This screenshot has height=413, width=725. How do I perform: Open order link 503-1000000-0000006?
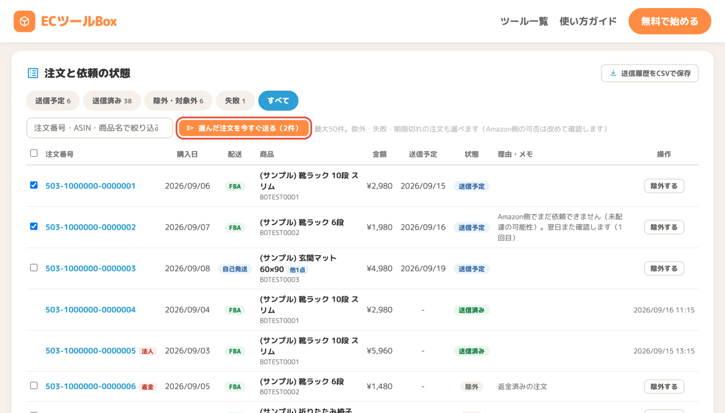(x=91, y=386)
